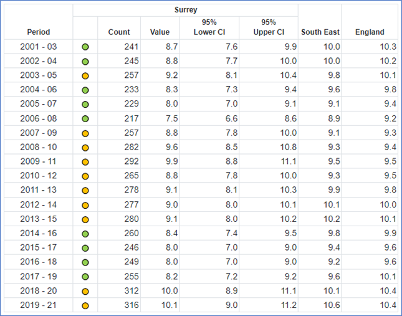Click count 292 in the 2009 - 11 row
This screenshot has height=316, width=402.
click(132, 161)
